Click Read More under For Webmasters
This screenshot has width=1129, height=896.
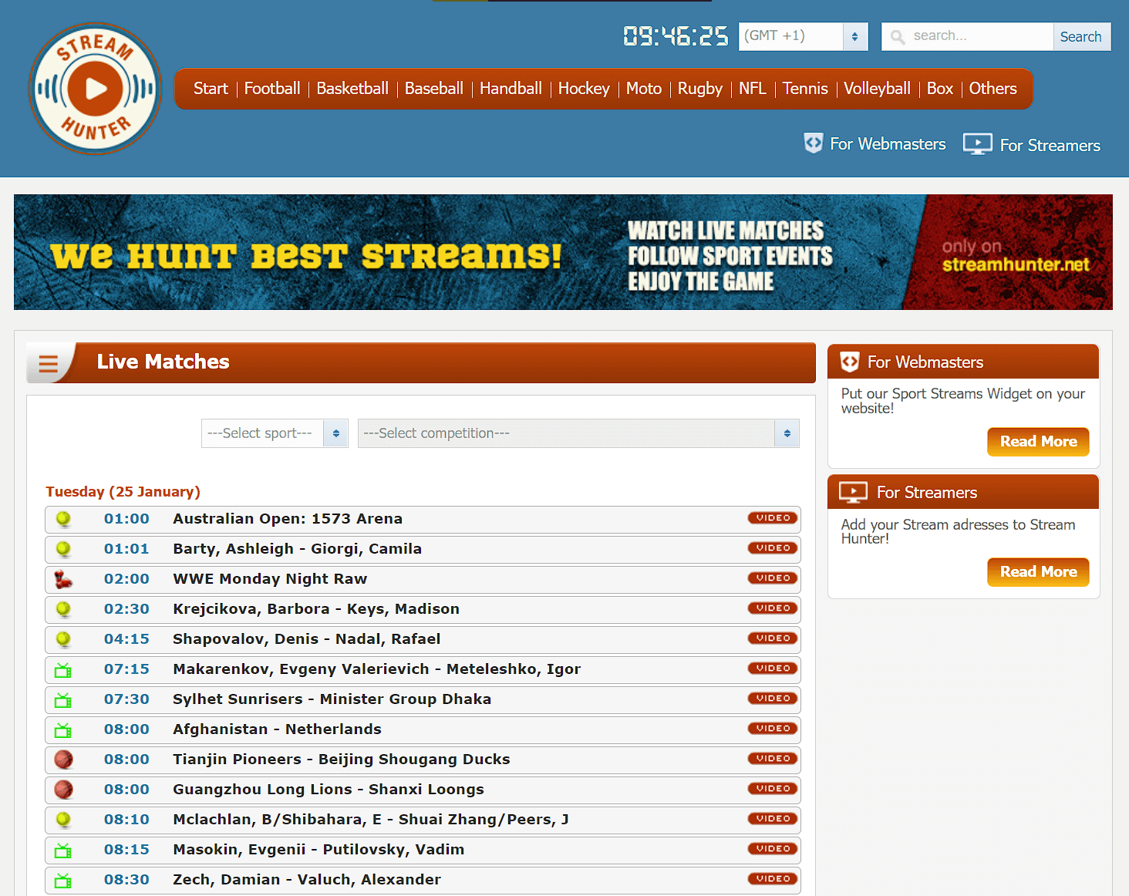tap(1037, 441)
